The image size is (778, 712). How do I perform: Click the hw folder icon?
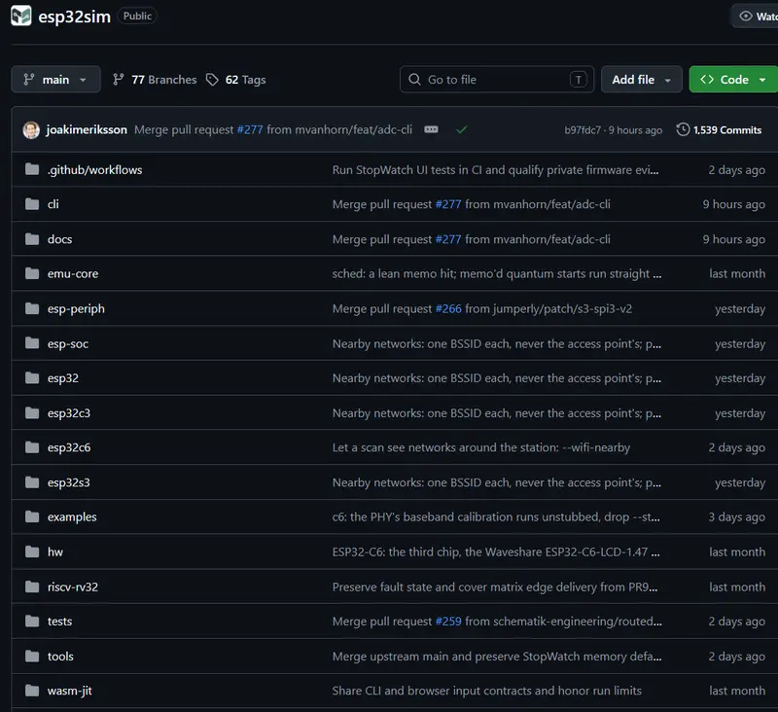pos(32,552)
